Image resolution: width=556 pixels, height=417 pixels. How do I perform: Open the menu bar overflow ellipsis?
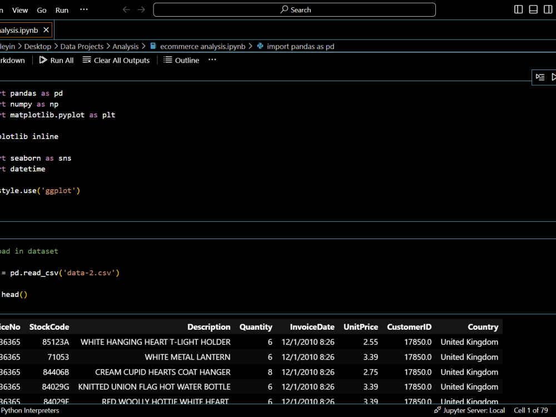coord(84,10)
